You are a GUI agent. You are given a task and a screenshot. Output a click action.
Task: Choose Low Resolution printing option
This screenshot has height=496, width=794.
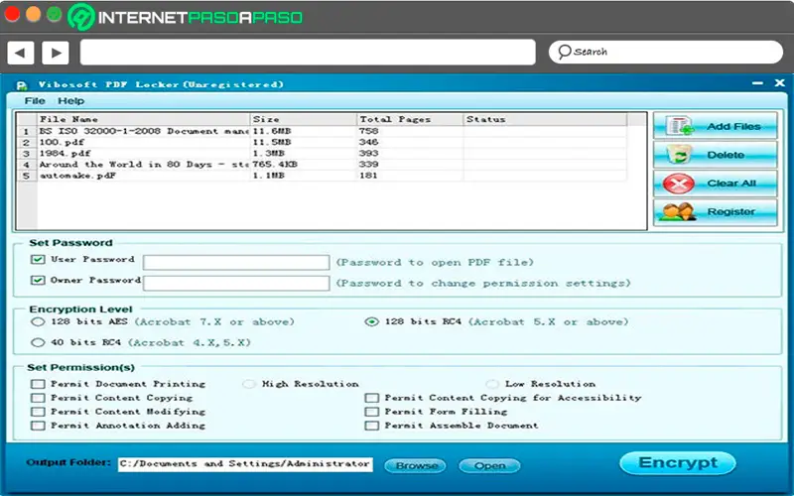pos(491,384)
